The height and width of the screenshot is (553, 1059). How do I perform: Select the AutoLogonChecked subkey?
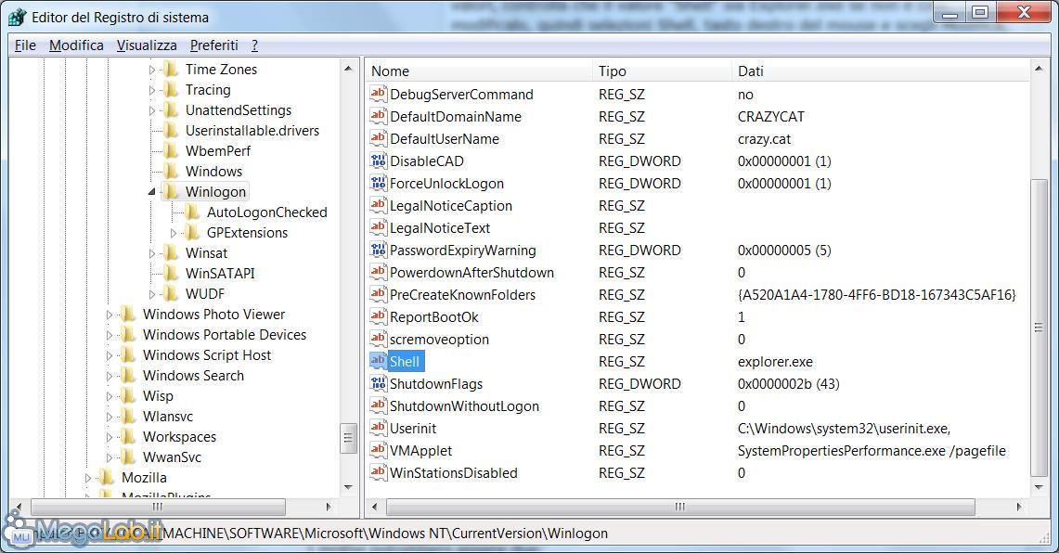click(266, 212)
